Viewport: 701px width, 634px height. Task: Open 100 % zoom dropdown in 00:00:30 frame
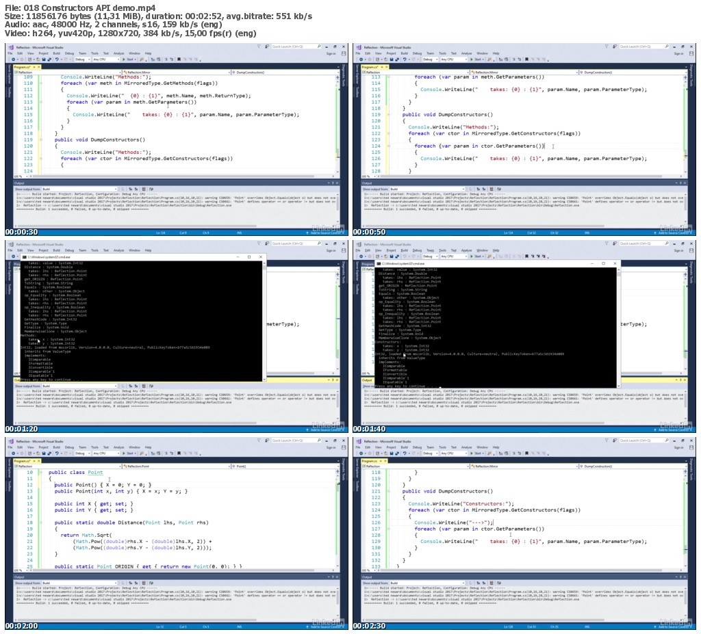(21, 176)
